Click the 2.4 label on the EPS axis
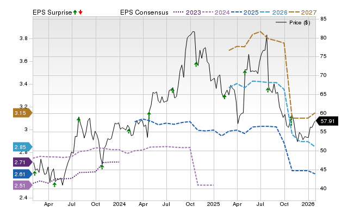 coord(23,198)
